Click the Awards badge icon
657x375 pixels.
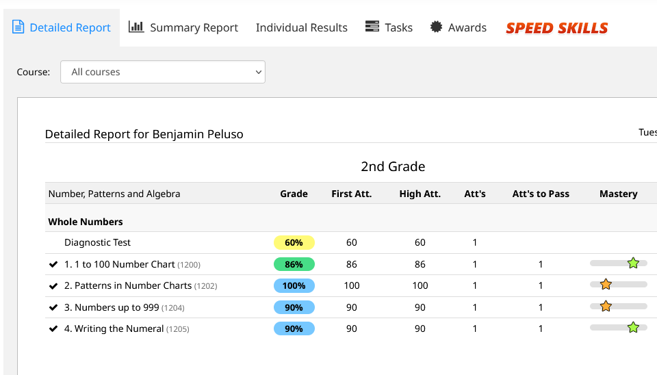click(436, 27)
